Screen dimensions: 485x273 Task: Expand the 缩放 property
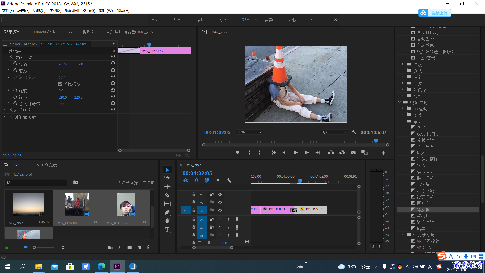[x=8, y=71]
